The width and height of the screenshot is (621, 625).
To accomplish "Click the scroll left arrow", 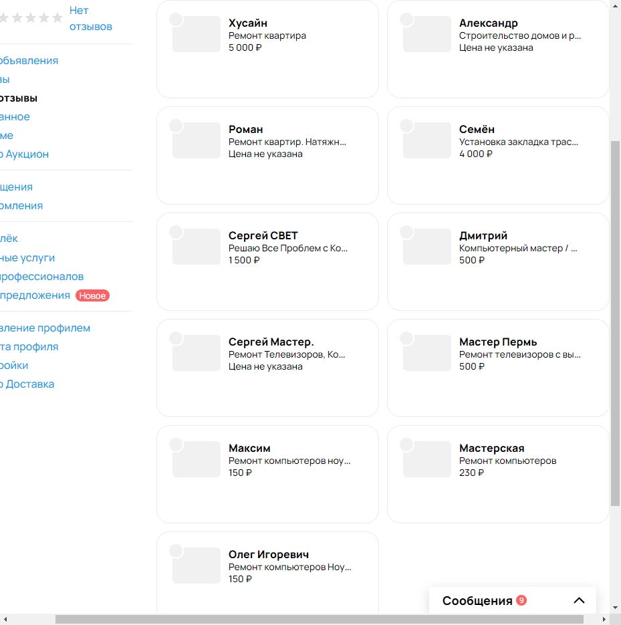I will pyautogui.click(x=5, y=619).
